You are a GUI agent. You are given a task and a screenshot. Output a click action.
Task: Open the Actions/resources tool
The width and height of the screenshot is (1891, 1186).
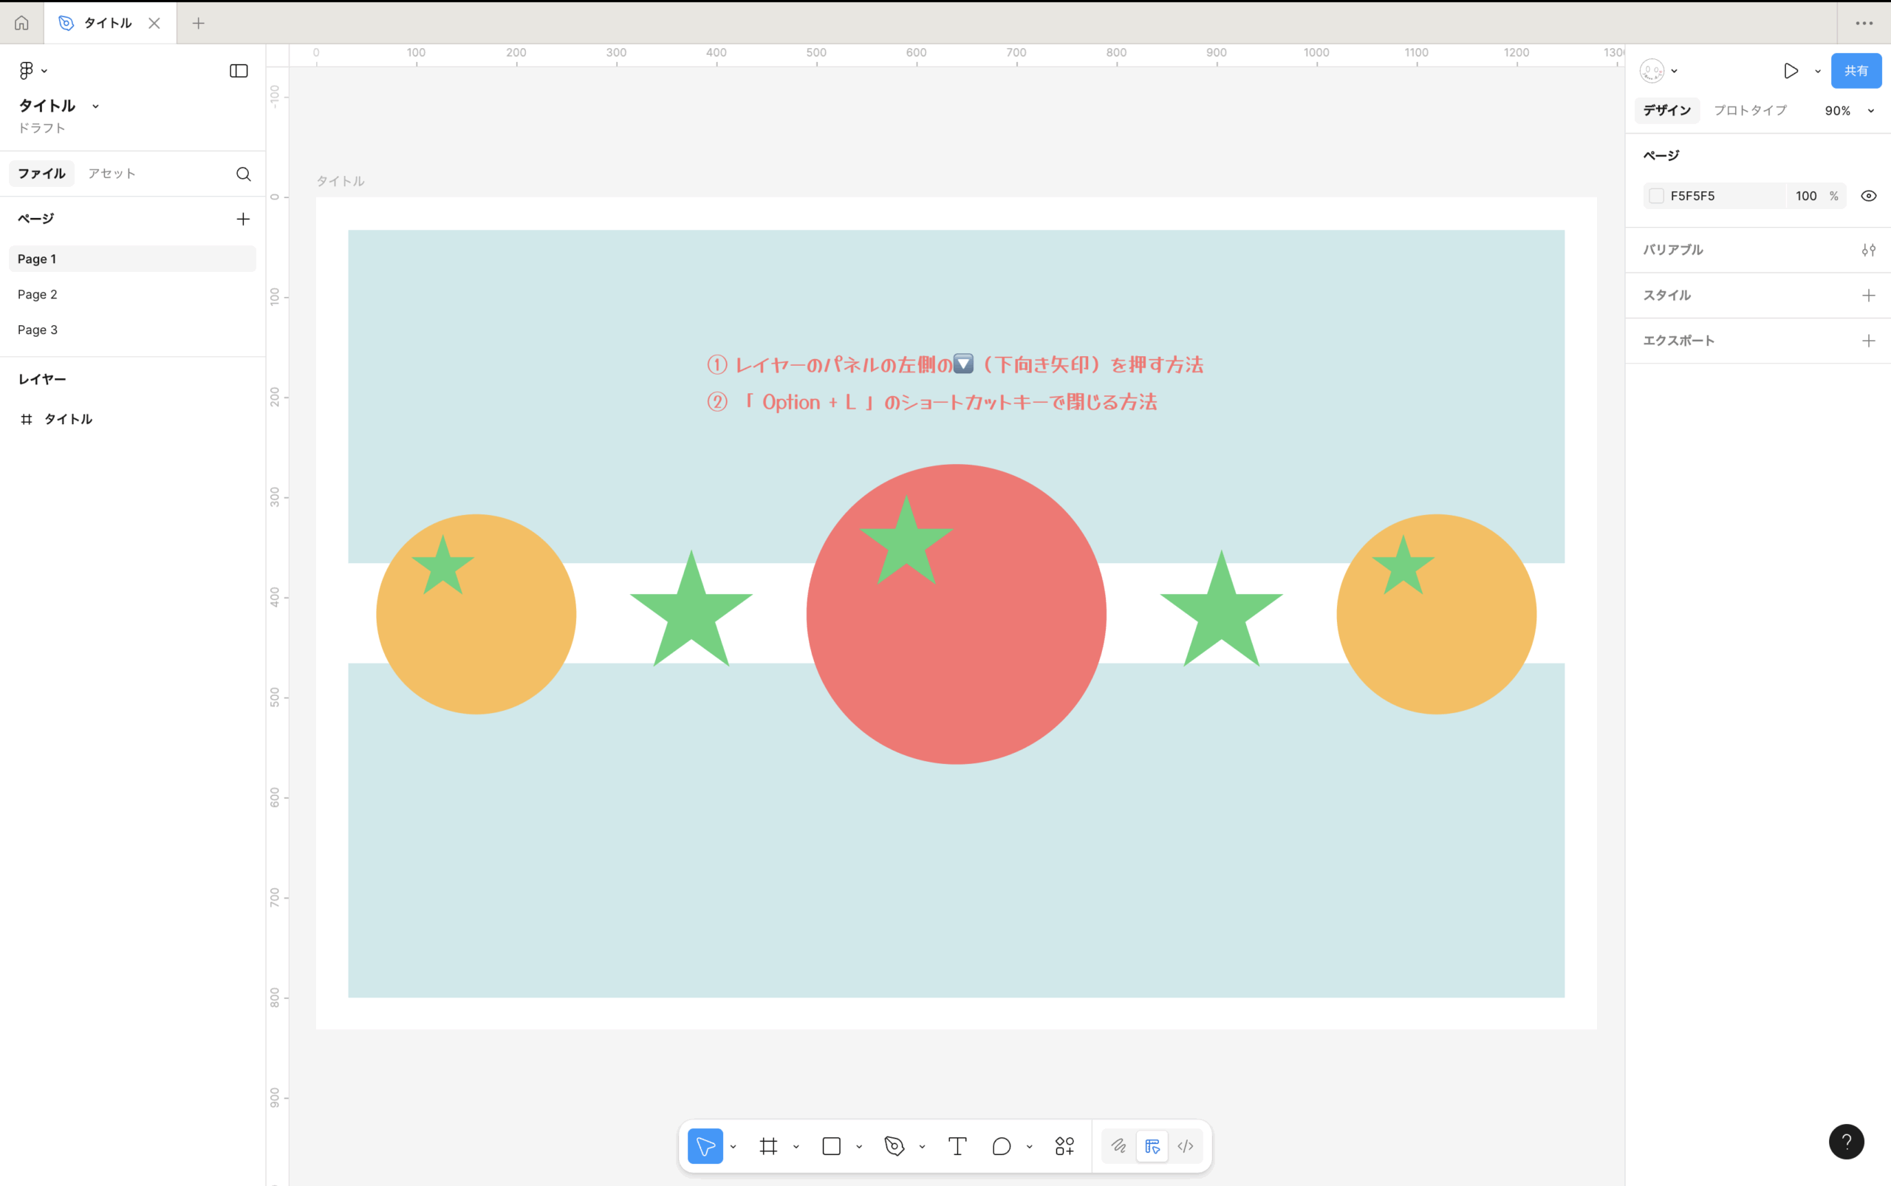1064,1146
